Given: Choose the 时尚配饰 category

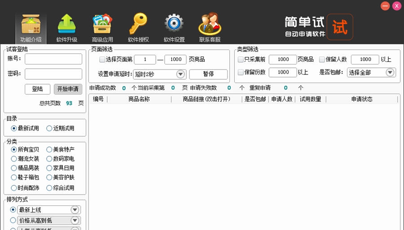Looking at the screenshot, I should click(14, 188).
